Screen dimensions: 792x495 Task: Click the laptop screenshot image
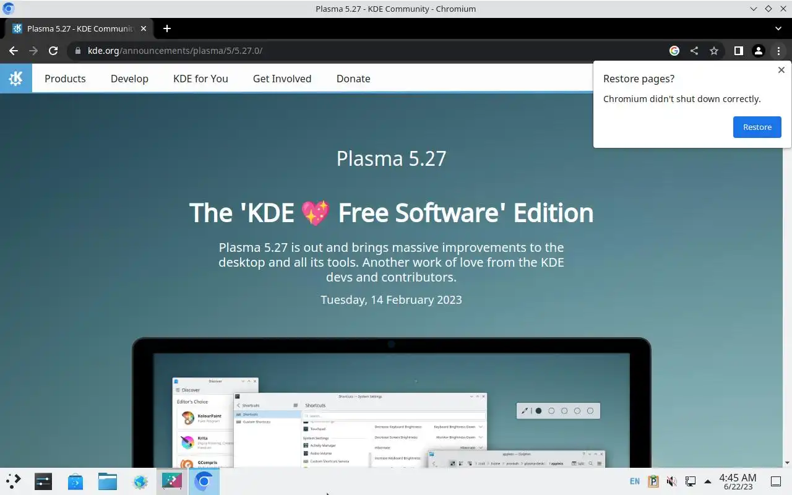click(391, 402)
